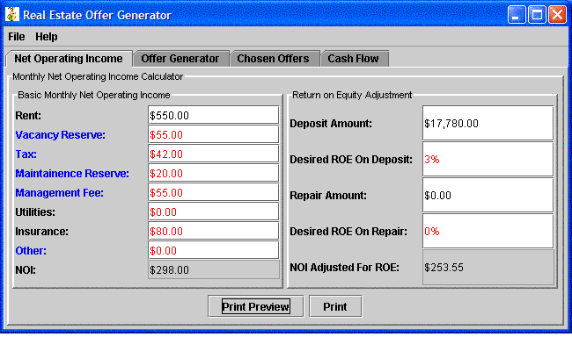Switch to the Net Operating Income tab
The image size is (572, 337).
69,59
